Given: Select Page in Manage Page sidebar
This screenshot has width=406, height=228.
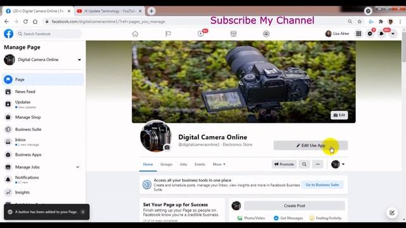Looking at the screenshot, I should (x=43, y=79).
